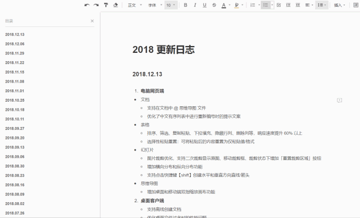Open the font size 10 dropdown
360x218 pixels.
click(x=171, y=5)
